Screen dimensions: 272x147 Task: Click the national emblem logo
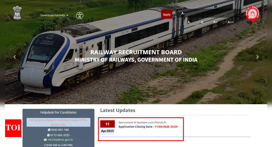click(x=17, y=13)
